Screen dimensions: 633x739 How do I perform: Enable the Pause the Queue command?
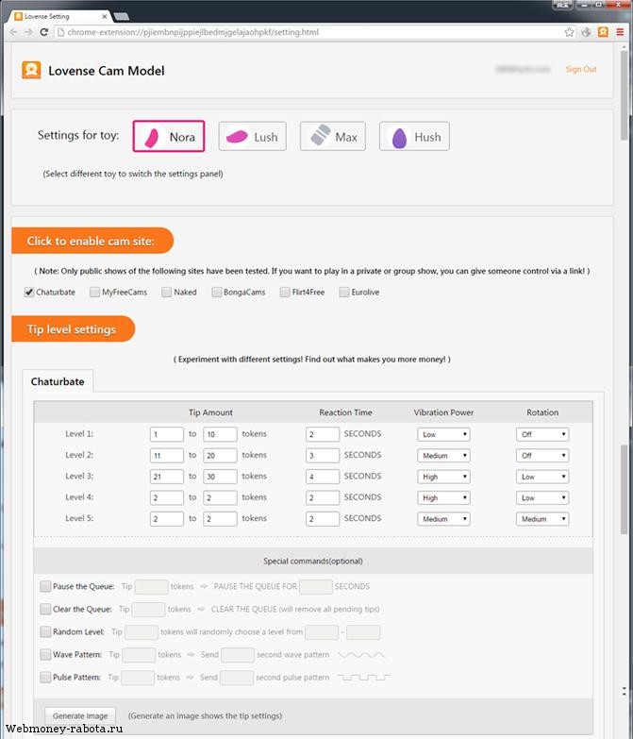(45, 586)
